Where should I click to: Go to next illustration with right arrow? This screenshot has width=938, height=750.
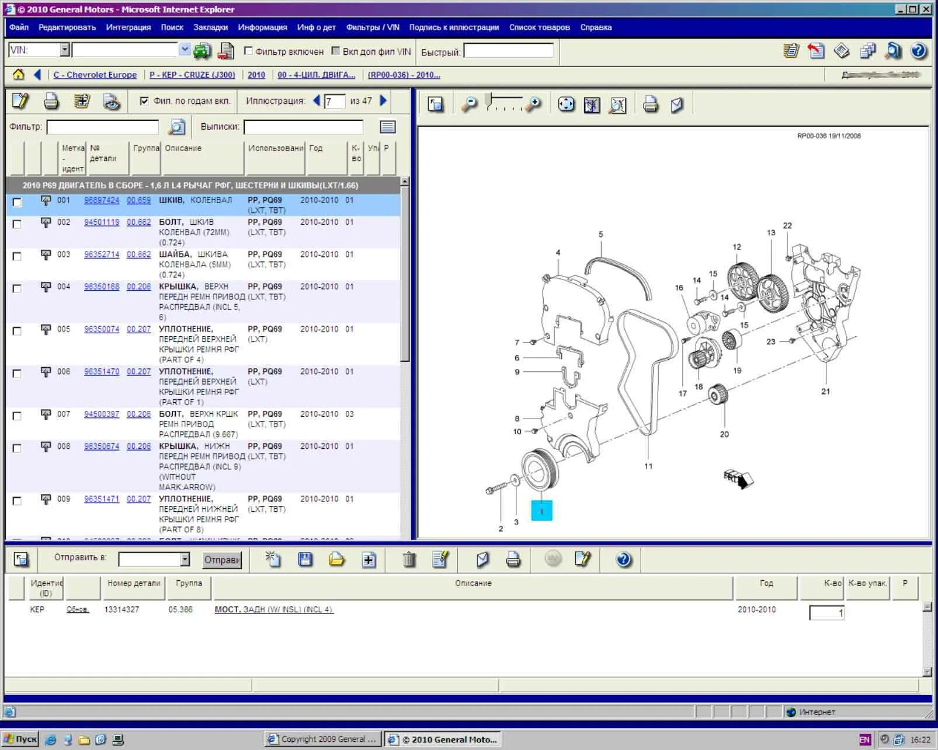[384, 100]
